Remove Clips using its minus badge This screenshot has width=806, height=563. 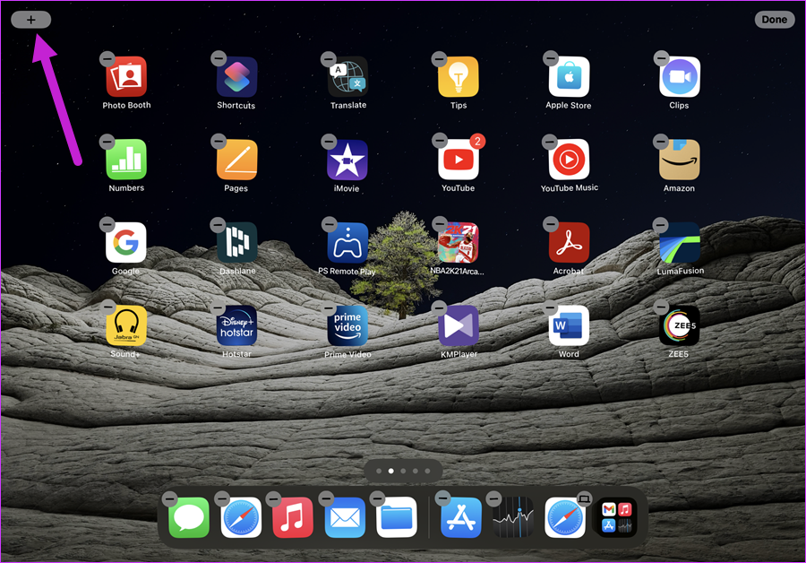661,58
